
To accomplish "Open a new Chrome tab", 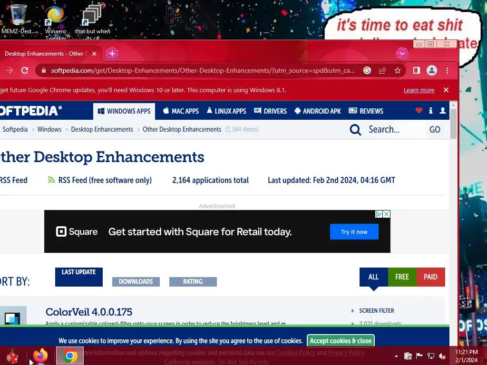I will [112, 54].
